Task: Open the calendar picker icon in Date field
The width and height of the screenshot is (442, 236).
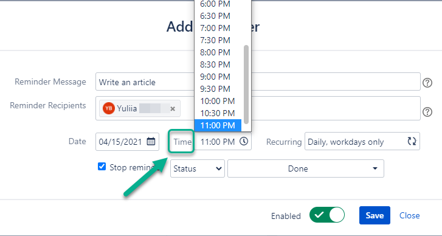Action: click(x=151, y=142)
